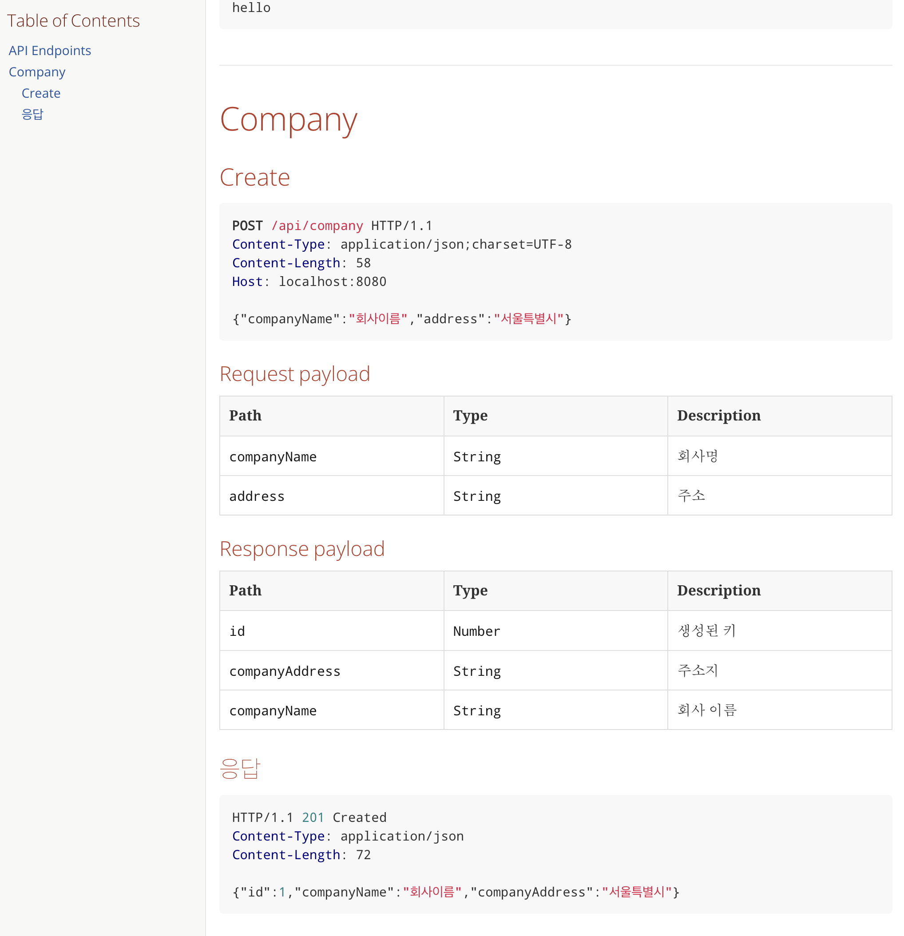Go to Company section in table of contents
904x936 pixels.
37,72
